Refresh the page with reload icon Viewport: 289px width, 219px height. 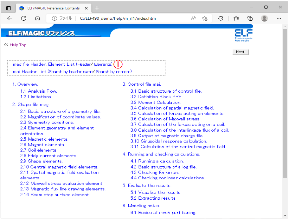click(23, 18)
